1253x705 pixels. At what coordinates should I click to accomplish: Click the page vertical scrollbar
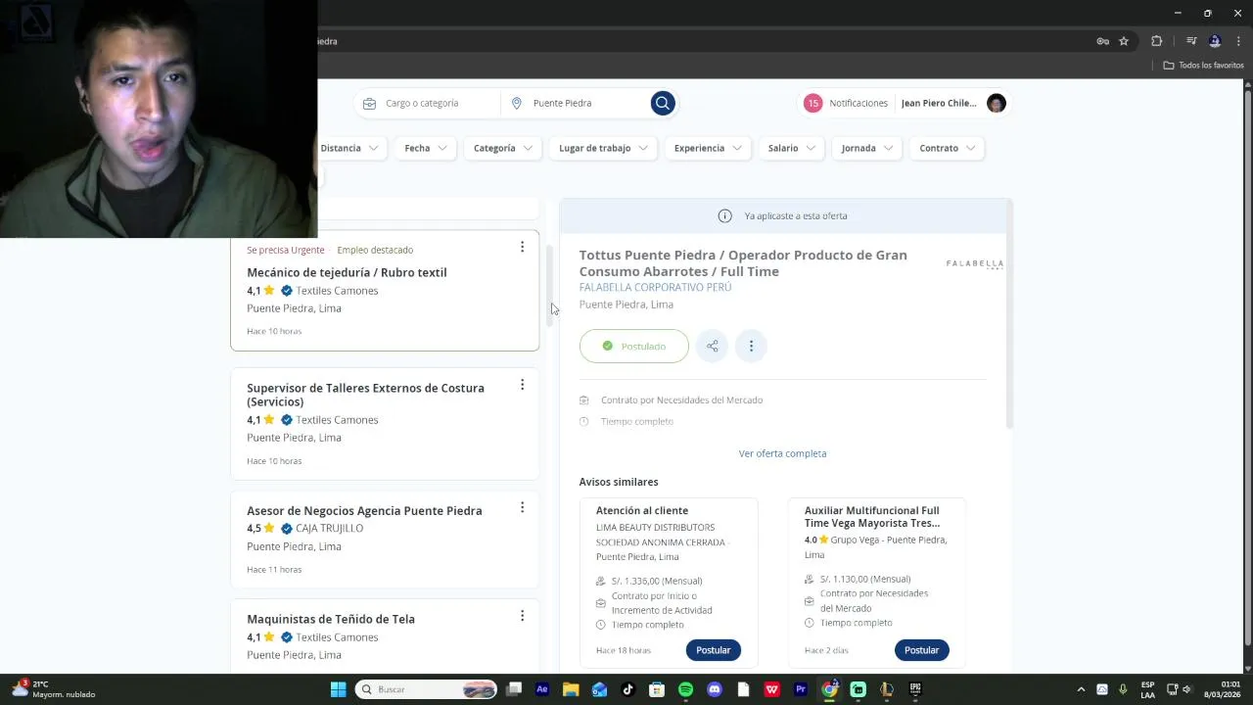[1247, 365]
